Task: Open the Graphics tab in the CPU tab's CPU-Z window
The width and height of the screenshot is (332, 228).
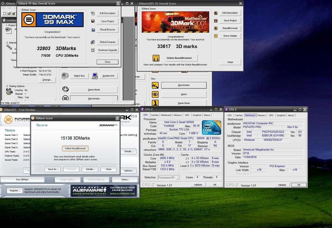Action: click(197, 115)
